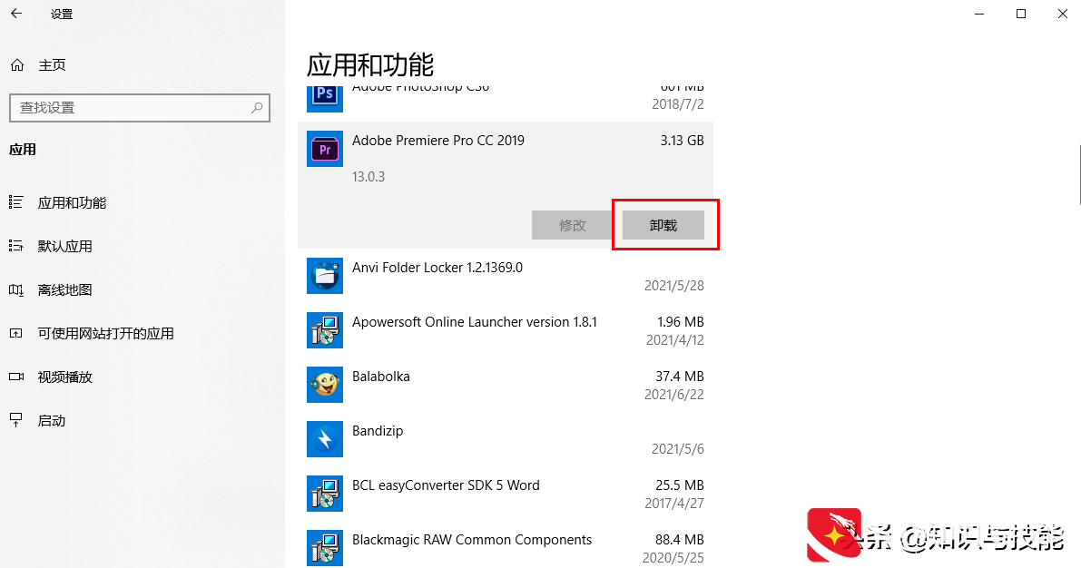Click the Premiere version number 13.0.3
The height and width of the screenshot is (568, 1081).
[x=369, y=176]
